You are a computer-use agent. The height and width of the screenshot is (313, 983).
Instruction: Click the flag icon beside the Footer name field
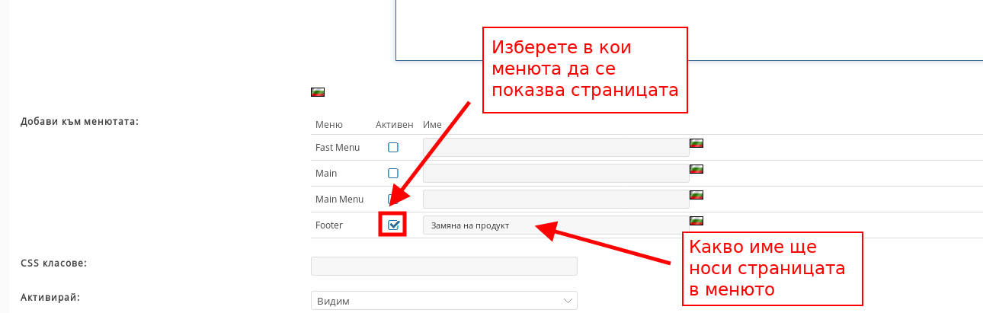click(696, 221)
